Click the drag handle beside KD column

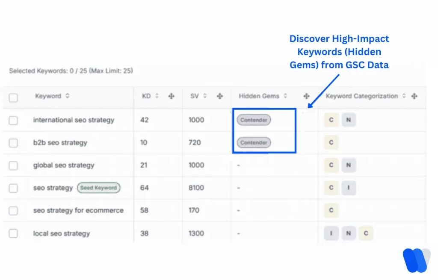tap(172, 97)
